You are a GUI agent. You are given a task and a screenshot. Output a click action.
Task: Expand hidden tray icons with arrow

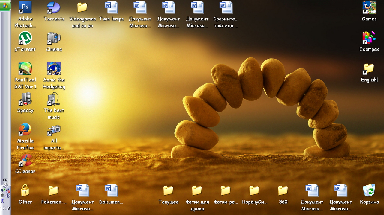pos(5,185)
